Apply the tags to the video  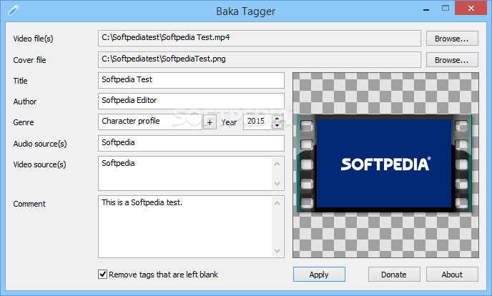(319, 275)
